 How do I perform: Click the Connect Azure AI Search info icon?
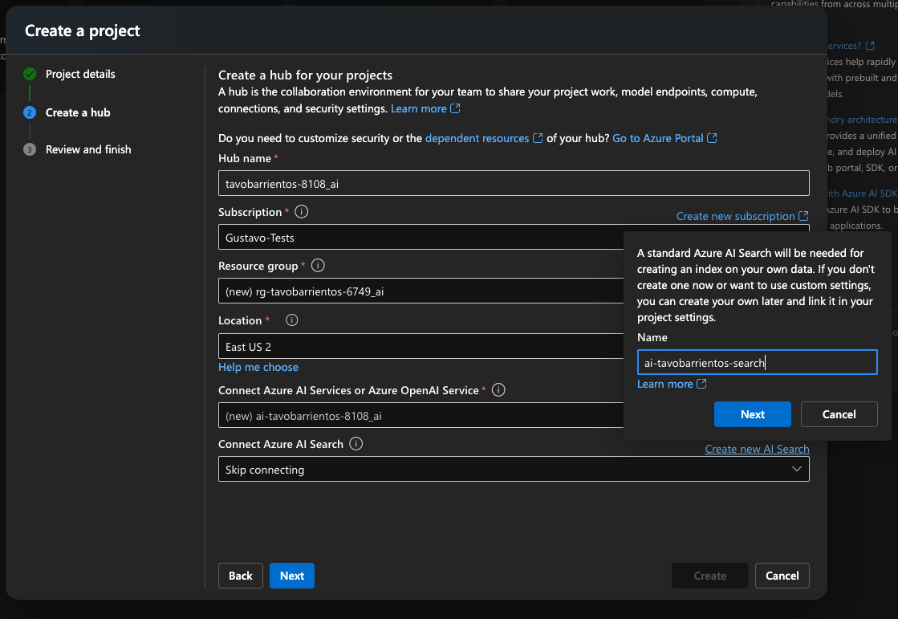[x=356, y=444]
